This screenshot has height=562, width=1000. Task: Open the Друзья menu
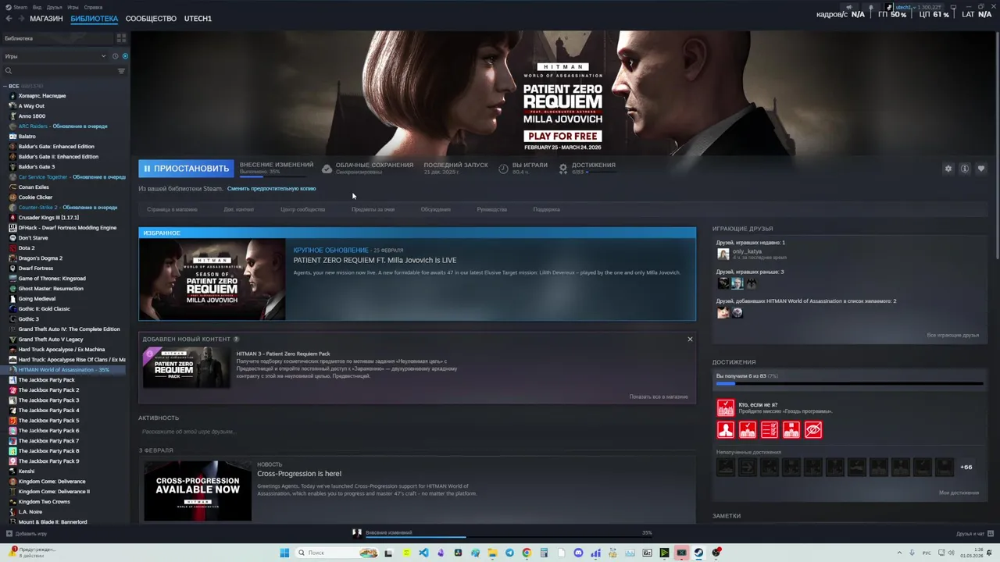[54, 7]
